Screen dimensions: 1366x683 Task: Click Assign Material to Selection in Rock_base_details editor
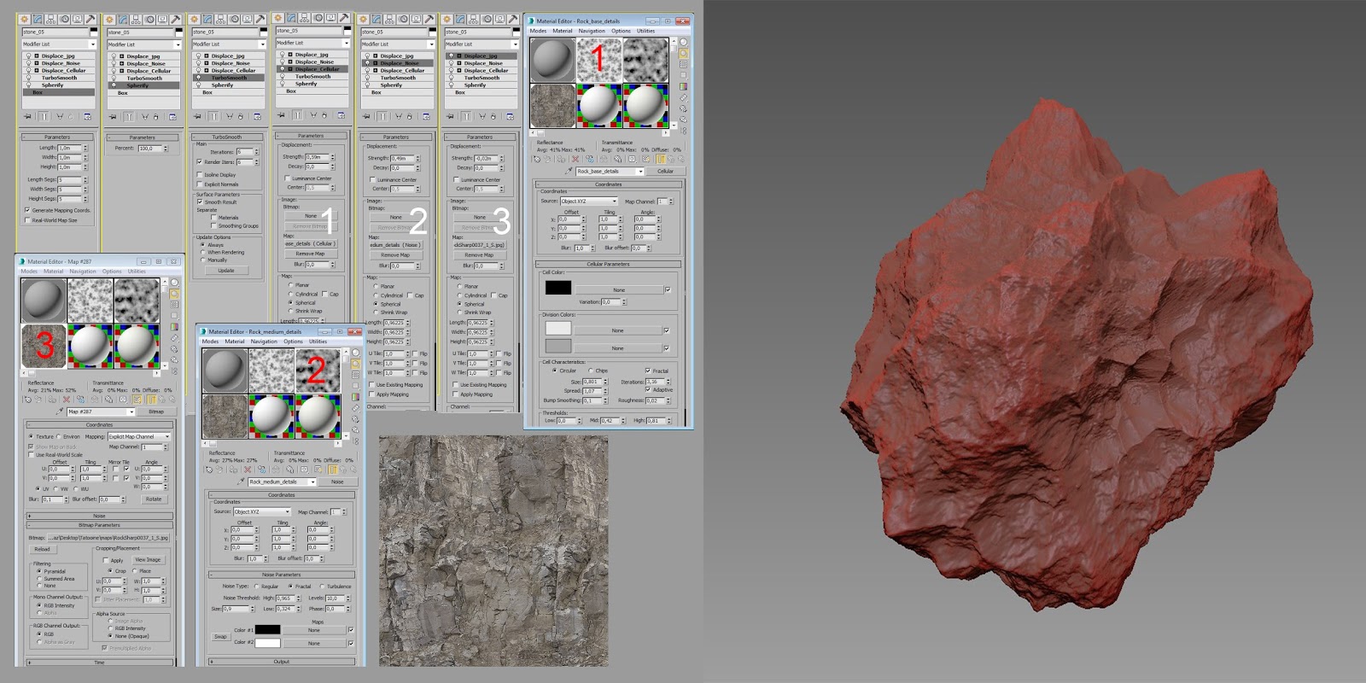[x=561, y=159]
